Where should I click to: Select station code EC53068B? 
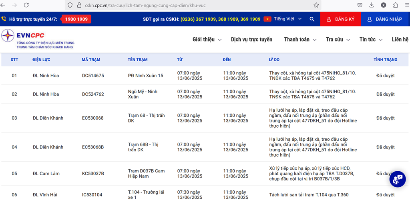tap(93, 147)
